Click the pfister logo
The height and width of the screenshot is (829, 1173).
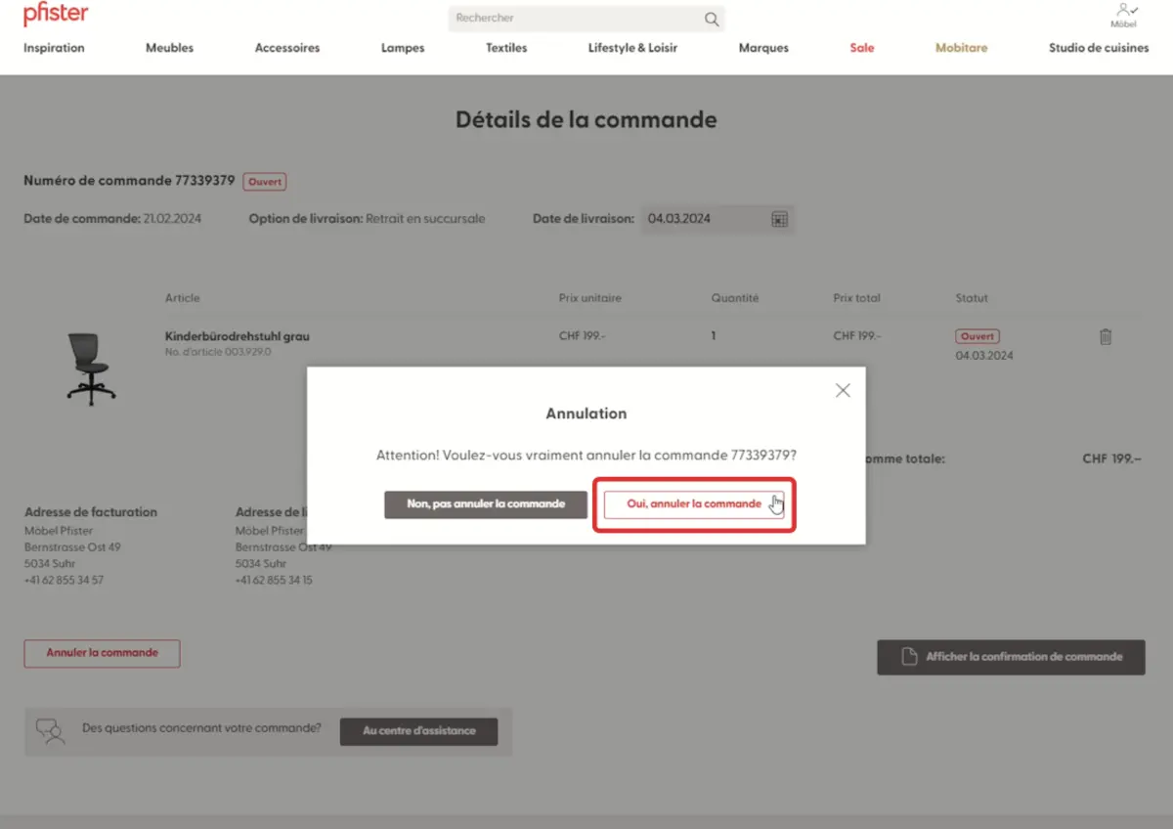pos(56,15)
